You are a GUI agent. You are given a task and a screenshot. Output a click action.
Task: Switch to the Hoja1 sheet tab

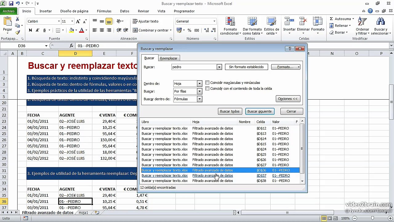83,213
